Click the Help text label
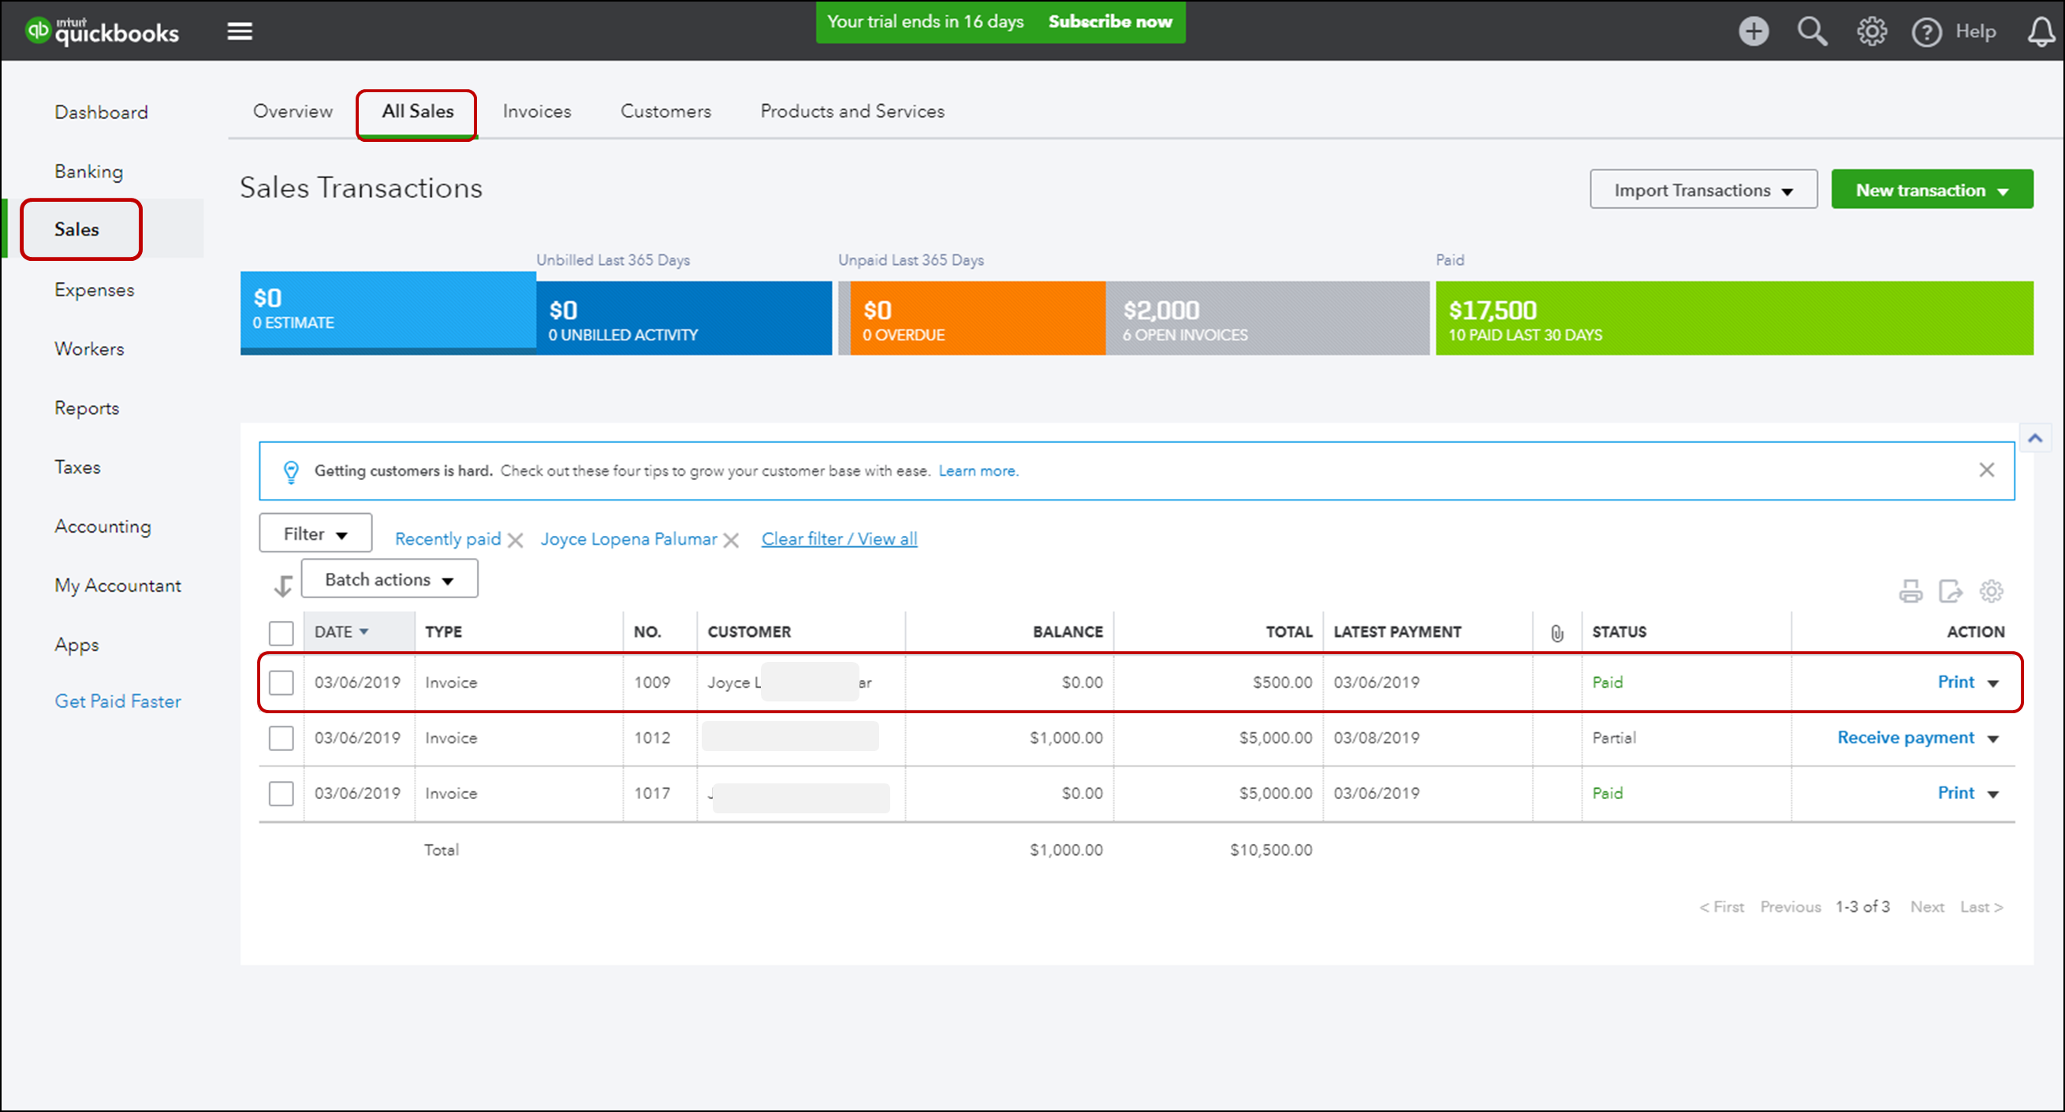 click(1975, 32)
